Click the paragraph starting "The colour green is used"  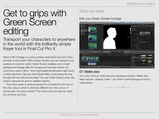tap(38, 90)
